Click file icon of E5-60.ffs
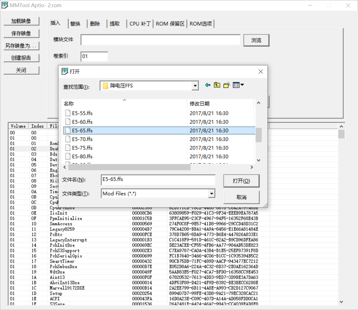Screen dimensions: 358x310 68,122
